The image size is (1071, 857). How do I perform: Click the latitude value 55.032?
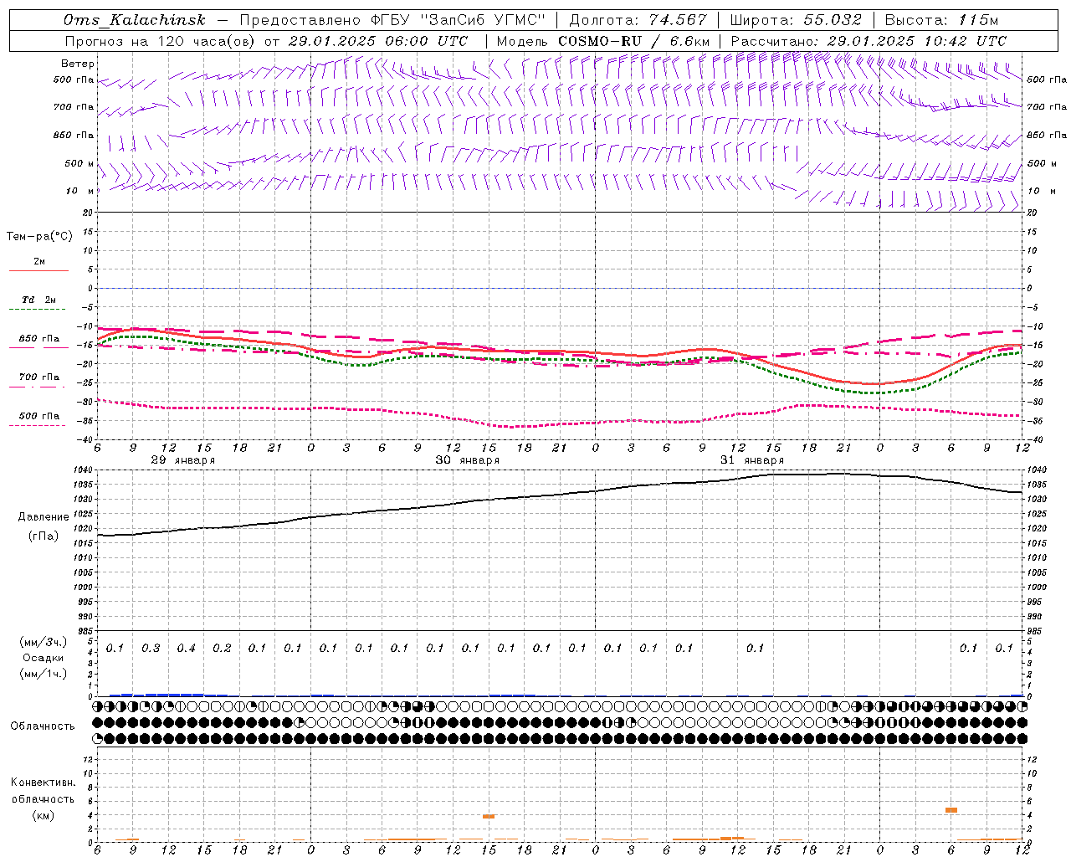point(832,20)
